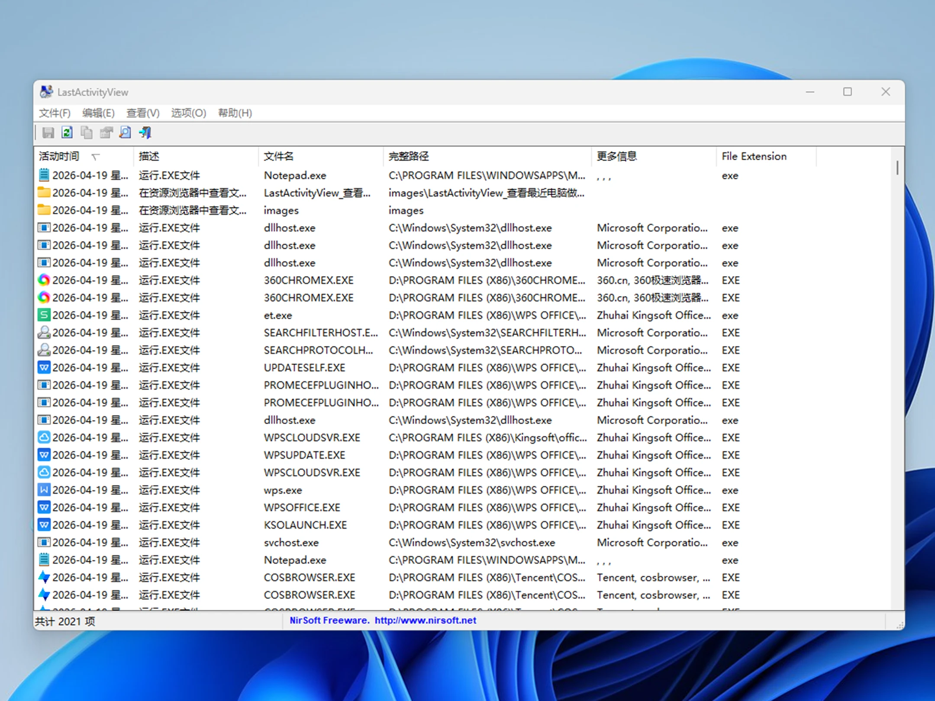
Task: Click the Exit door toolbar icon
Action: (x=145, y=132)
